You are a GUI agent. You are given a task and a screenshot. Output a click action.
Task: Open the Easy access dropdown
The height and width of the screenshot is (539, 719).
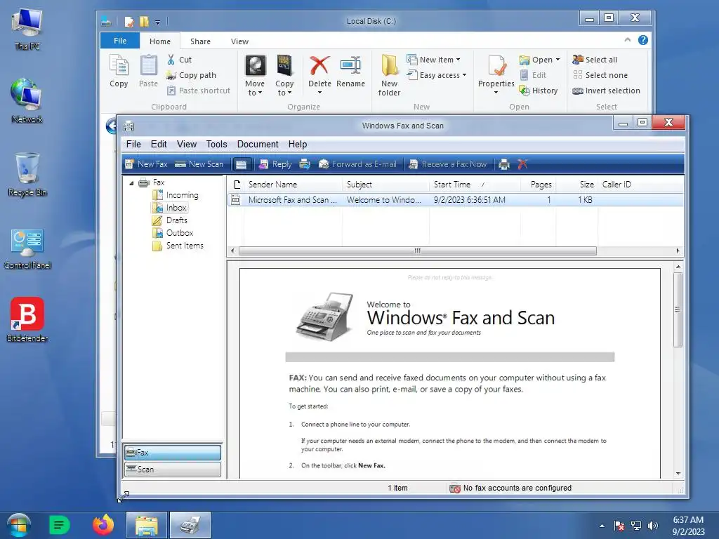(x=437, y=75)
